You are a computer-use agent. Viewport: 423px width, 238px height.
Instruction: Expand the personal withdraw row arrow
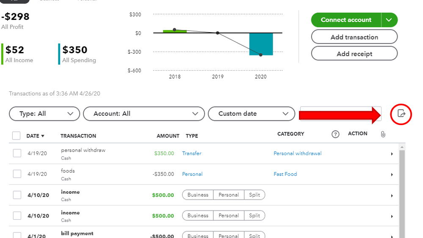tap(392, 154)
